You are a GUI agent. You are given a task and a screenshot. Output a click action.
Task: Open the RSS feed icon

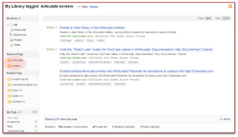[x=230, y=6]
